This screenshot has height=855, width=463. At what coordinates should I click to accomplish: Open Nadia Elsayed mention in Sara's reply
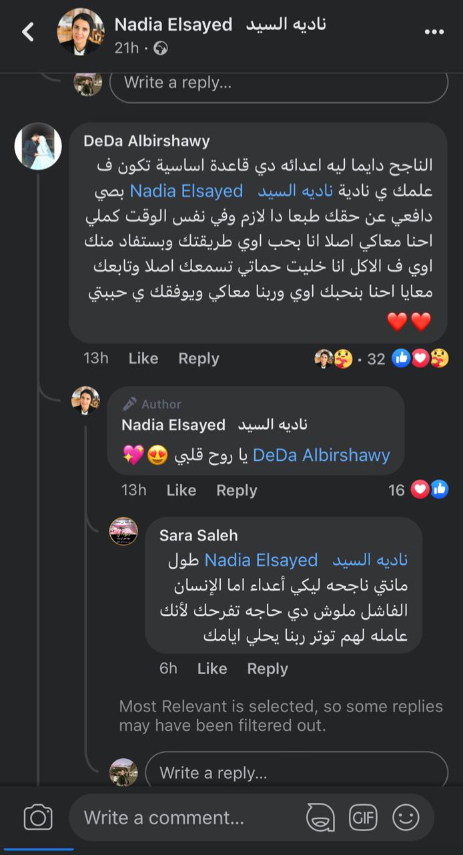pos(261,560)
